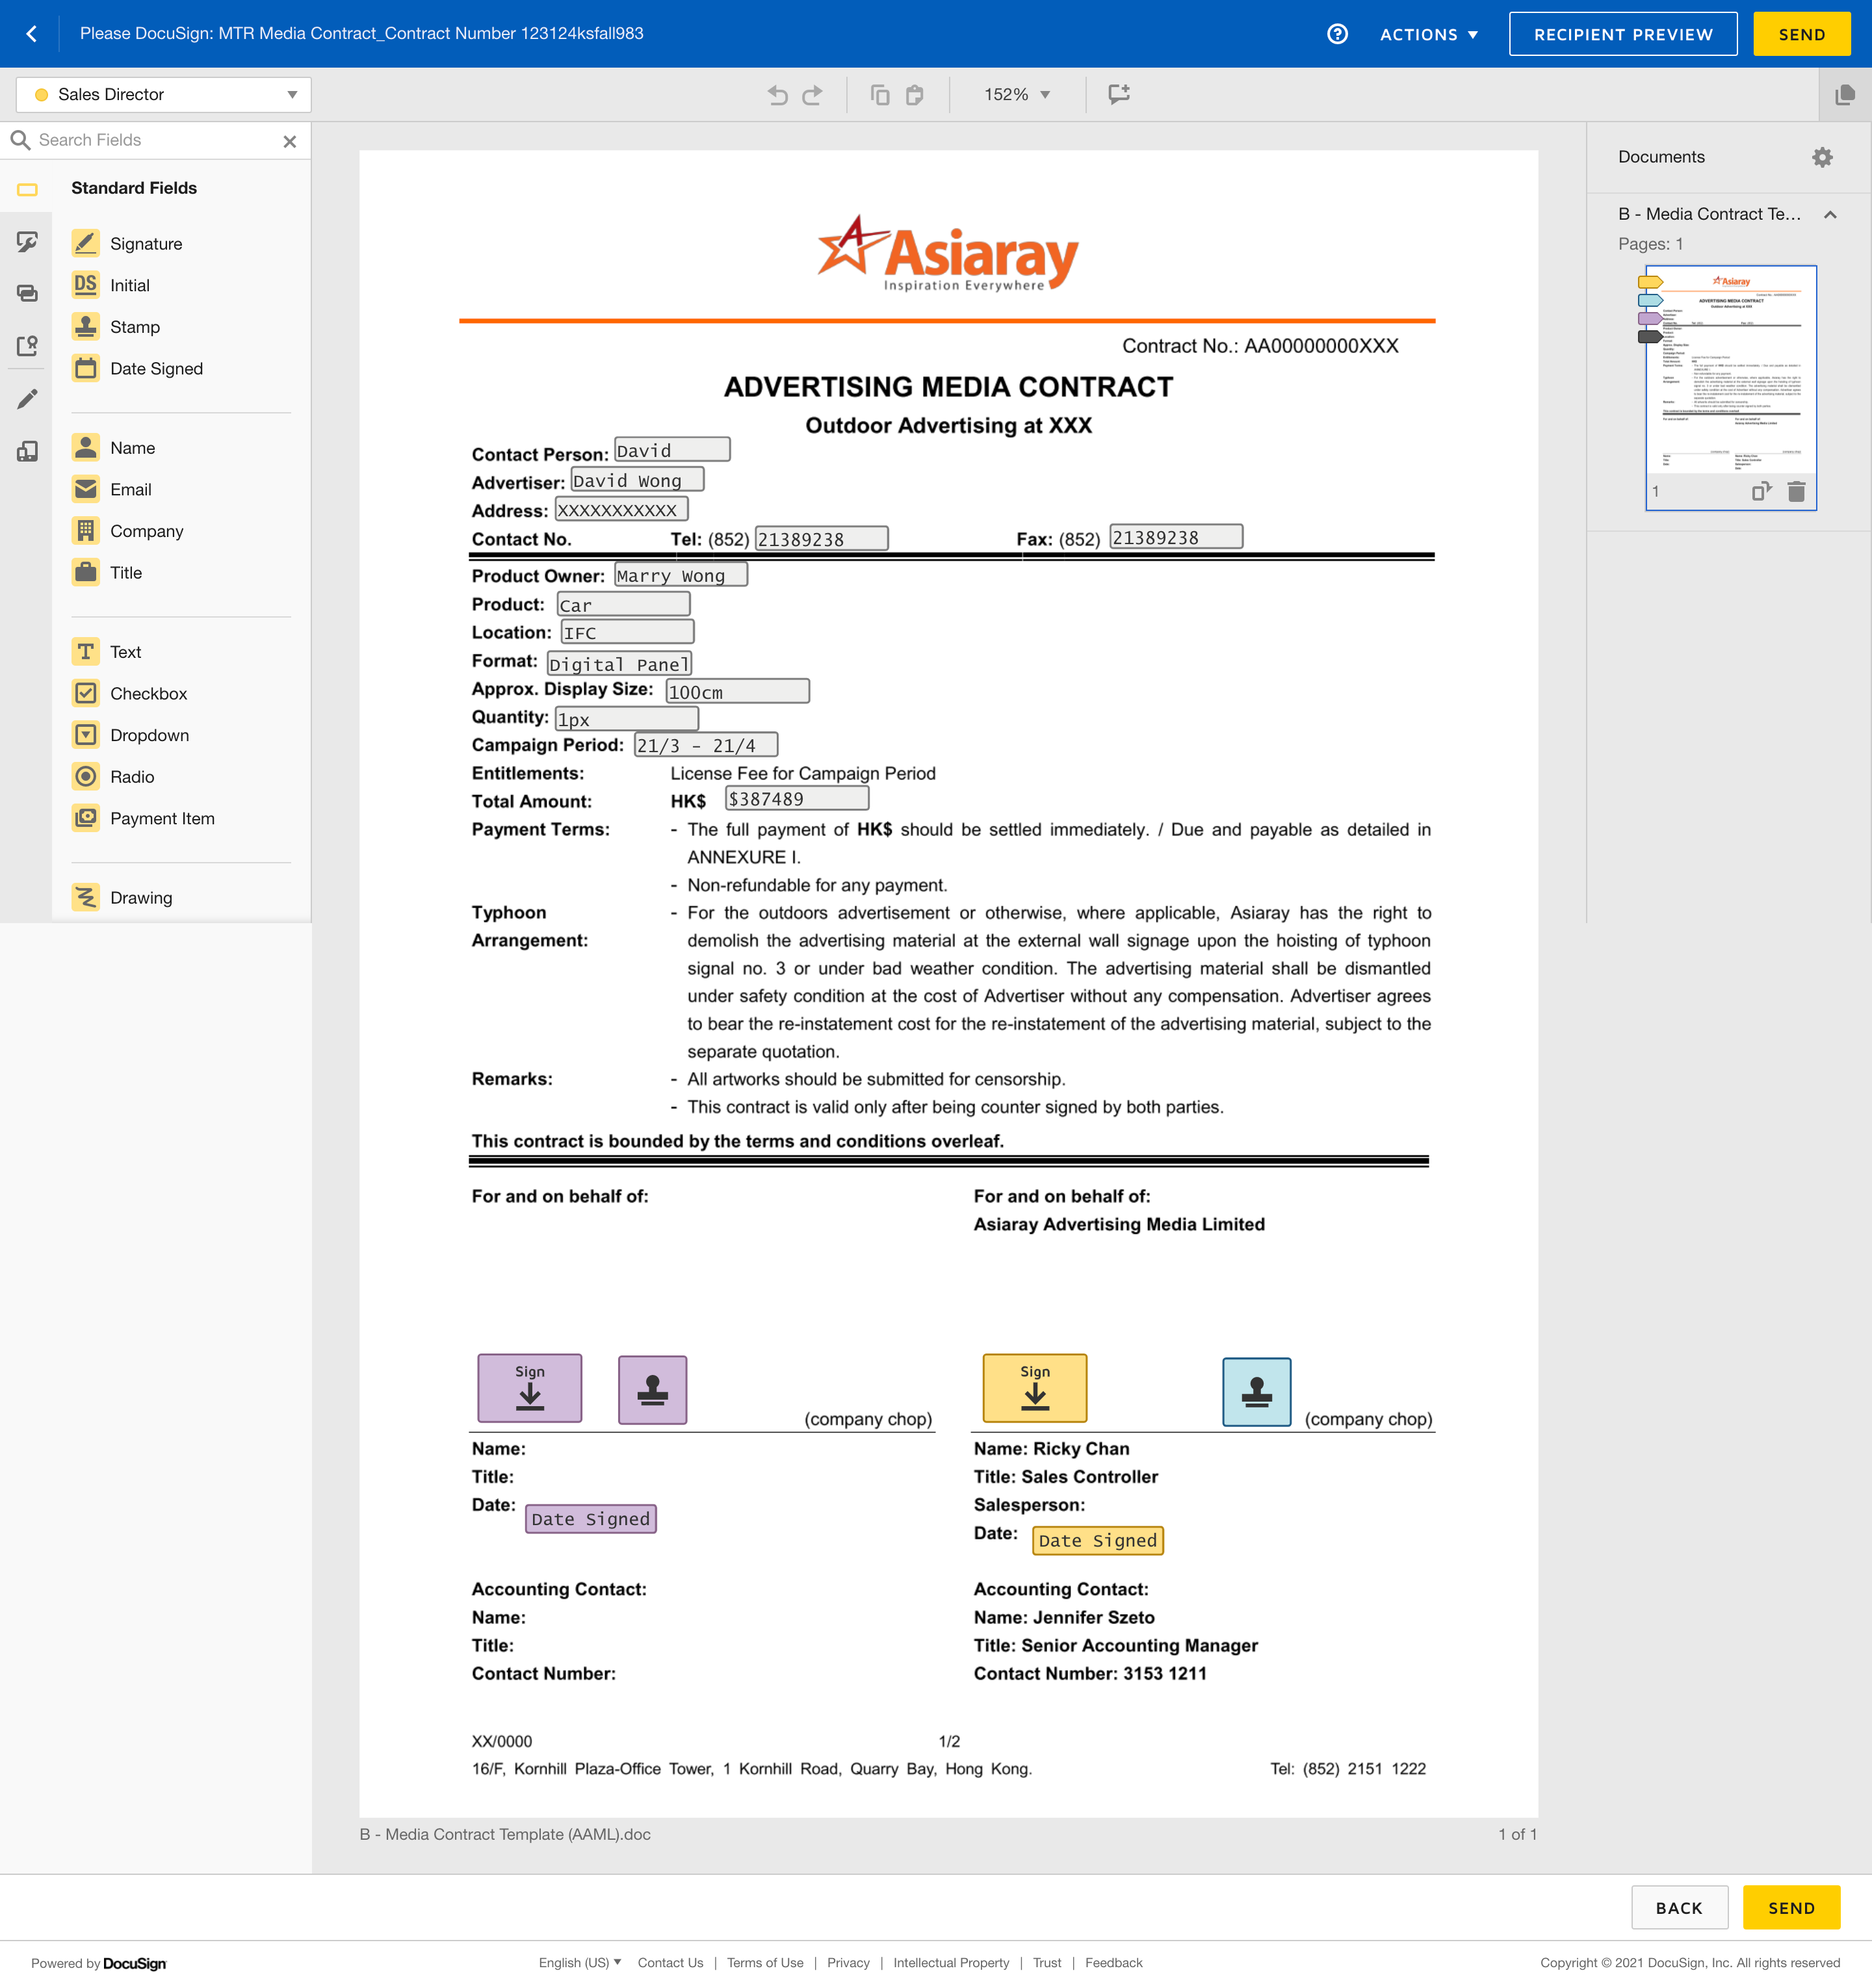
Task: Select the blue stamp tag
Action: pos(1257,1392)
